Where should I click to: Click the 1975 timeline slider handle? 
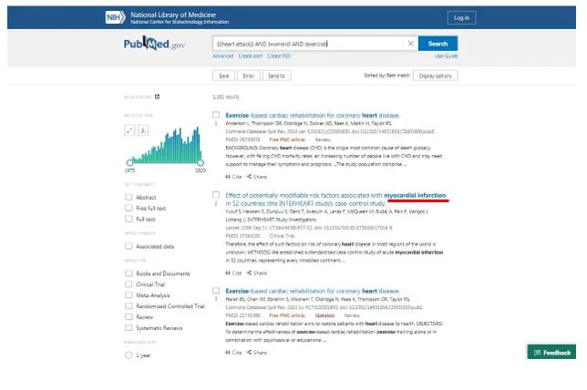(129, 163)
